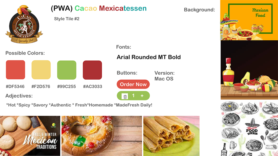
Task: Click the red Order Now button
Action: click(133, 84)
